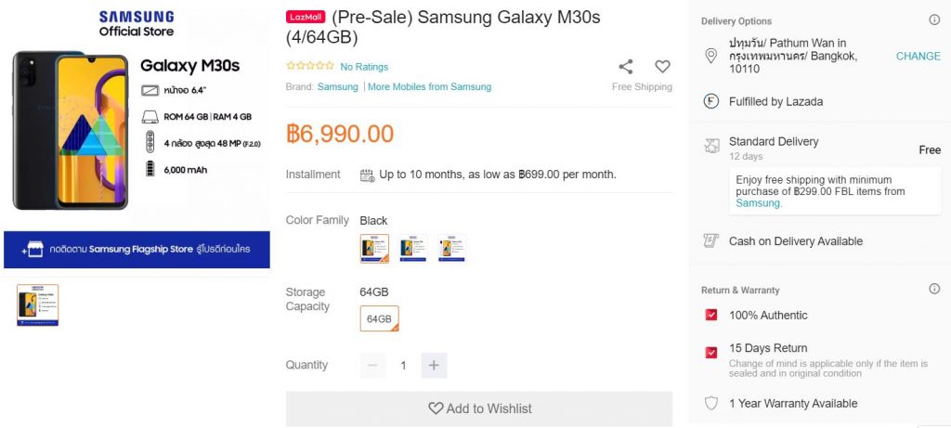The width and height of the screenshot is (951, 428).
Task: Toggle the 15 Days Return checkbox
Action: click(x=711, y=353)
